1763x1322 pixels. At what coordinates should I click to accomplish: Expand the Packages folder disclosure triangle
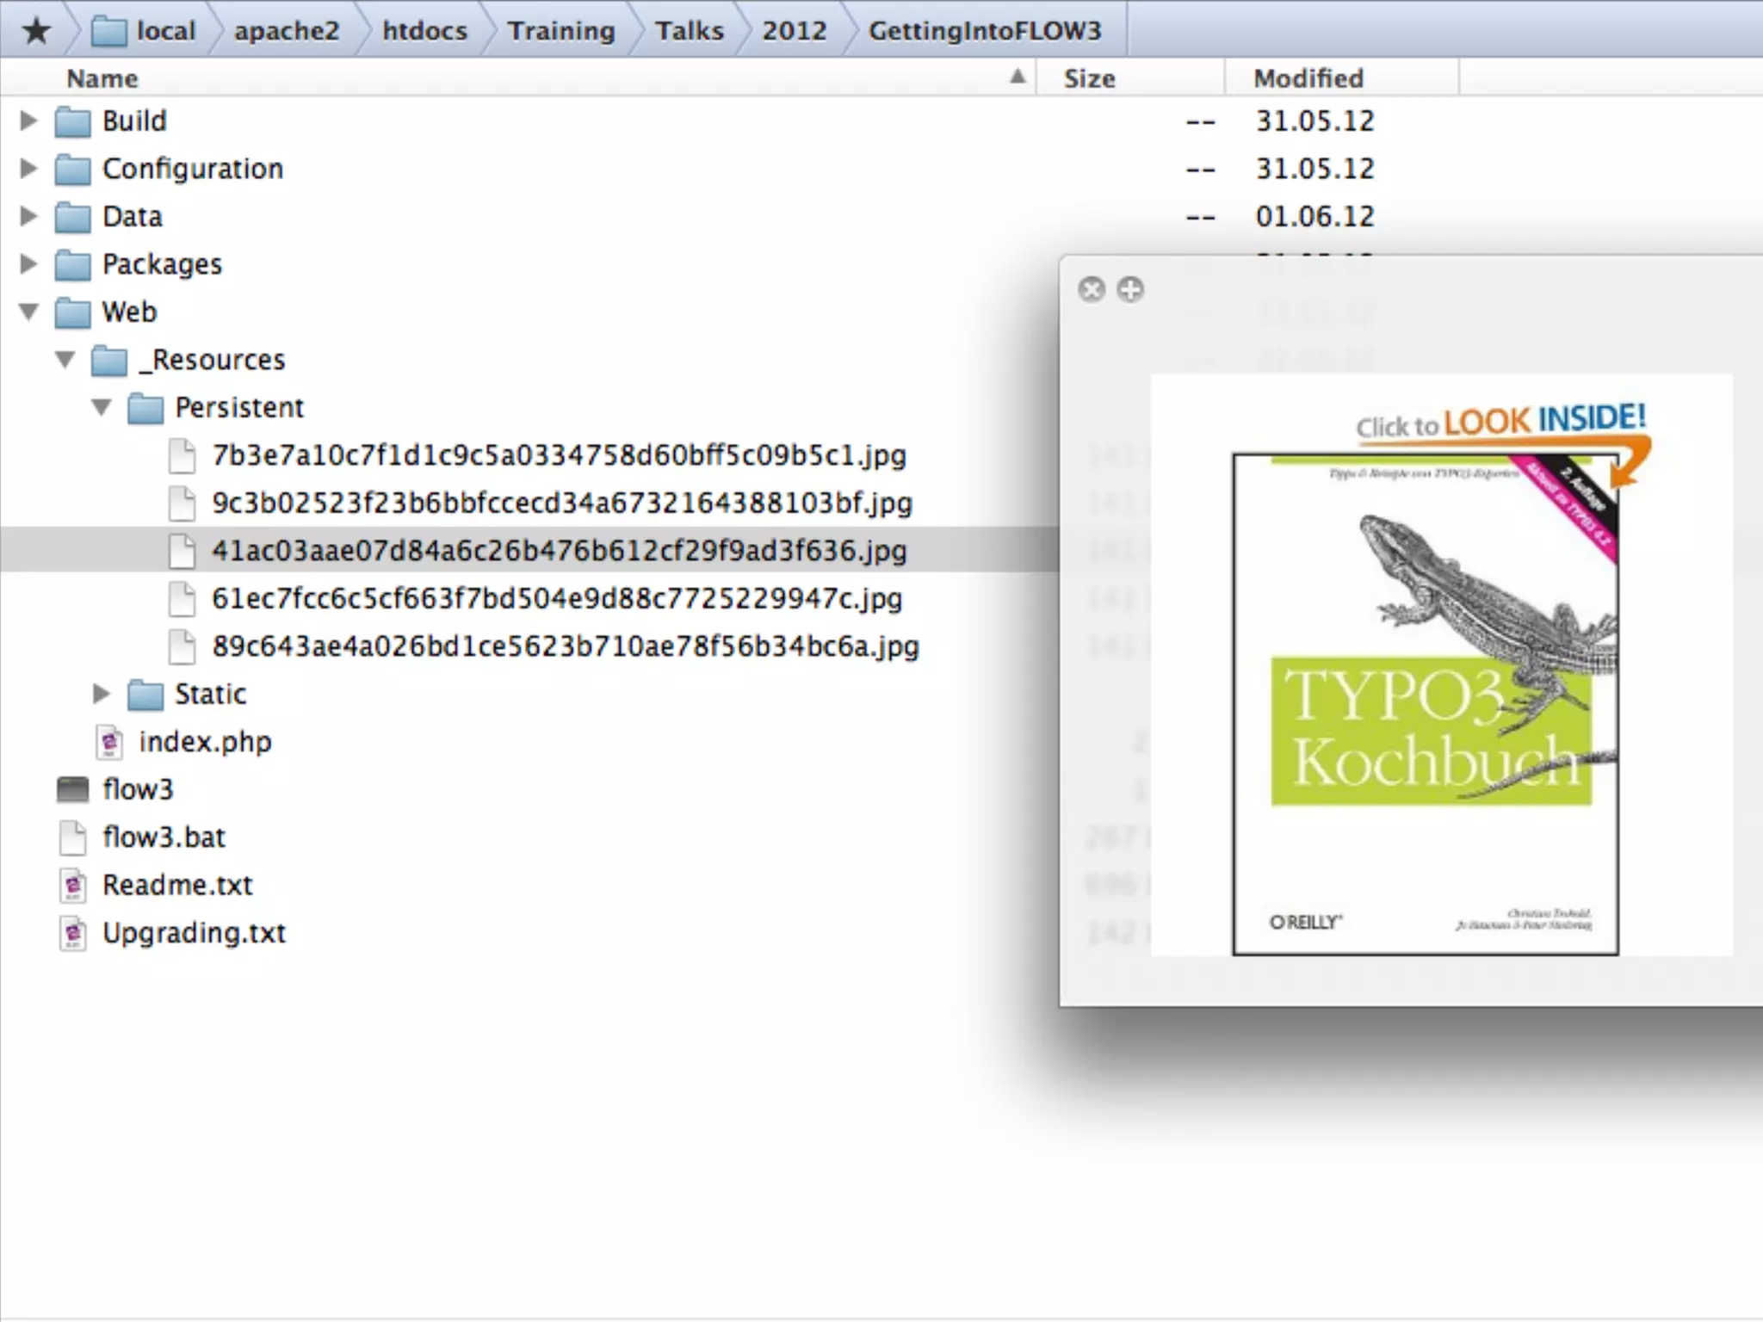point(28,263)
